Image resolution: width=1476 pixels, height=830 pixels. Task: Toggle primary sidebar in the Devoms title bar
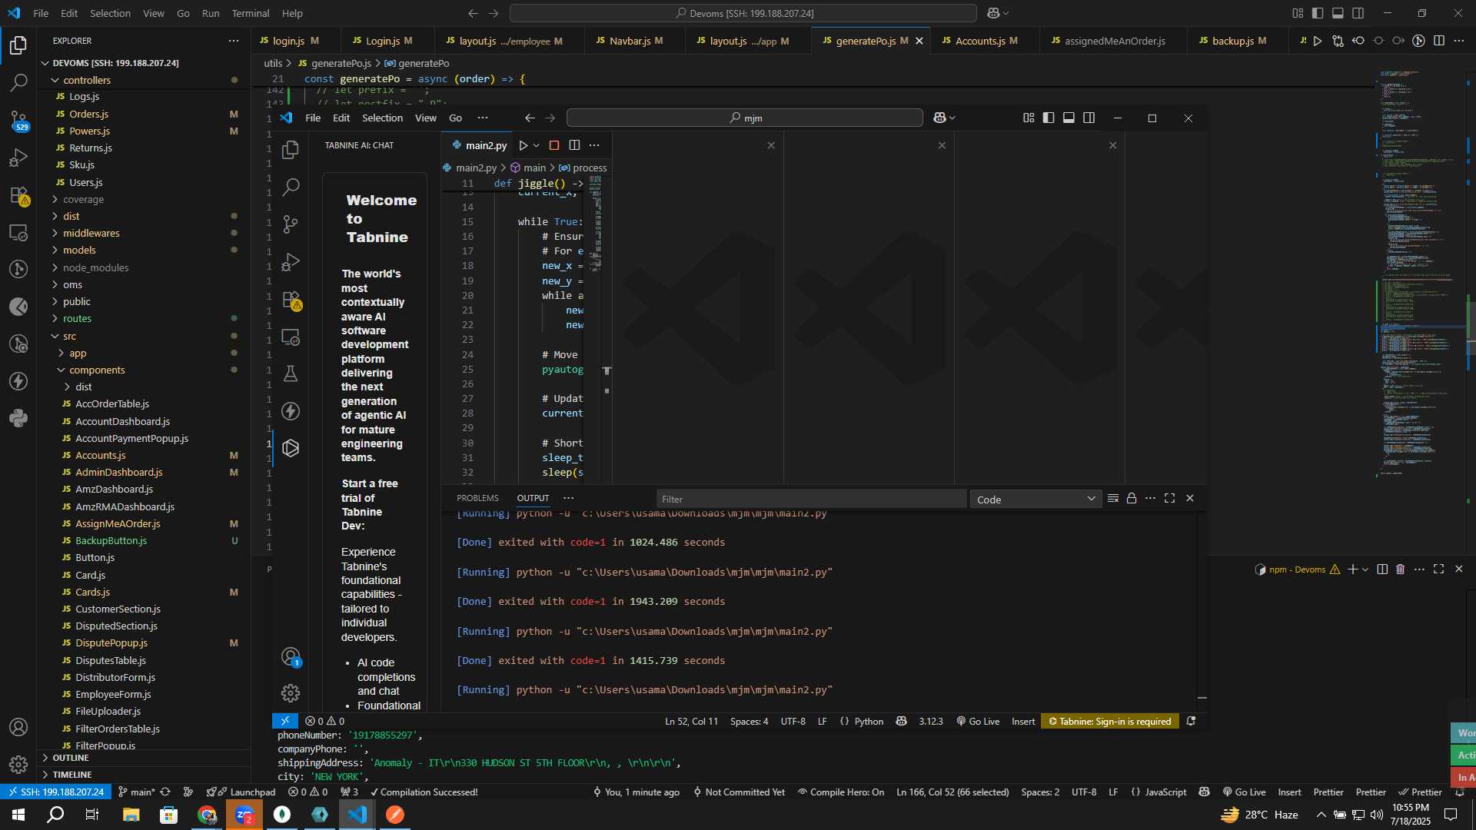(x=1318, y=13)
